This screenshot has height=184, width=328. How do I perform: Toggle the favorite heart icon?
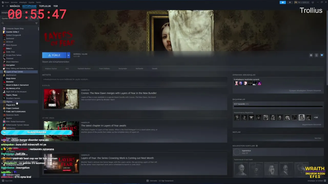(x=322, y=55)
